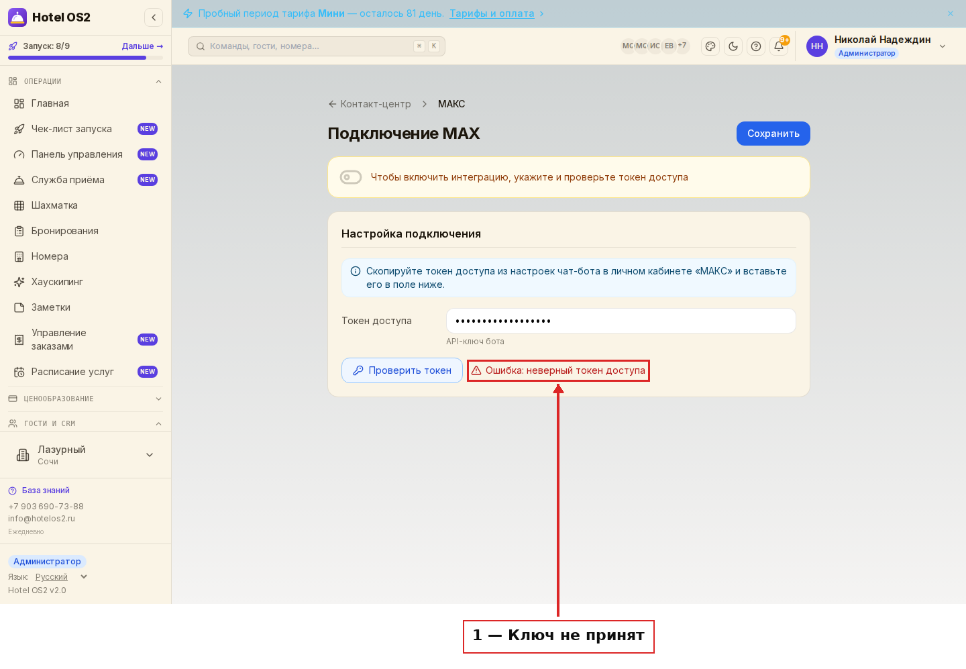This screenshot has height=669, width=966.
Task: Open Бронирования menu item
Action: click(85, 231)
